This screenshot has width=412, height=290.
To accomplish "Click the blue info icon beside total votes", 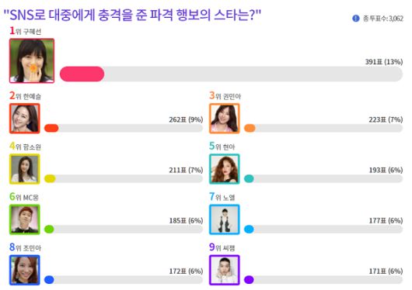I will pyautogui.click(x=355, y=19).
